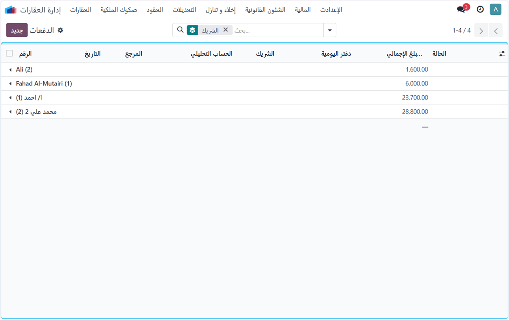Screen dimensions: 509x320
Task: Sort by دفتر اليومية column header
Action: pos(336,54)
